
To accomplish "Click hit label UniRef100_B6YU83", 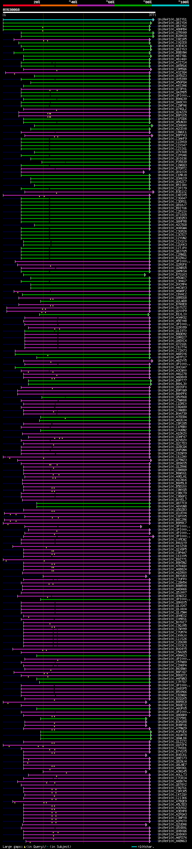I will (x=172, y=576).
